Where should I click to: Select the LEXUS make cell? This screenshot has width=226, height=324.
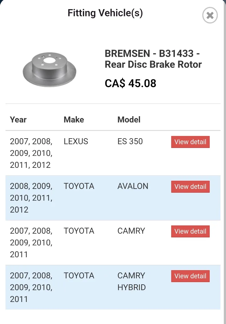[76, 142]
